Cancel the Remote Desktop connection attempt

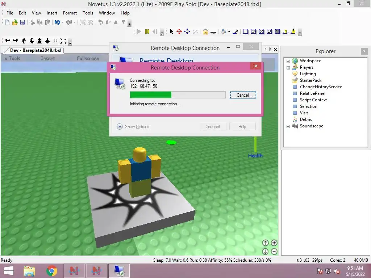[x=243, y=95]
